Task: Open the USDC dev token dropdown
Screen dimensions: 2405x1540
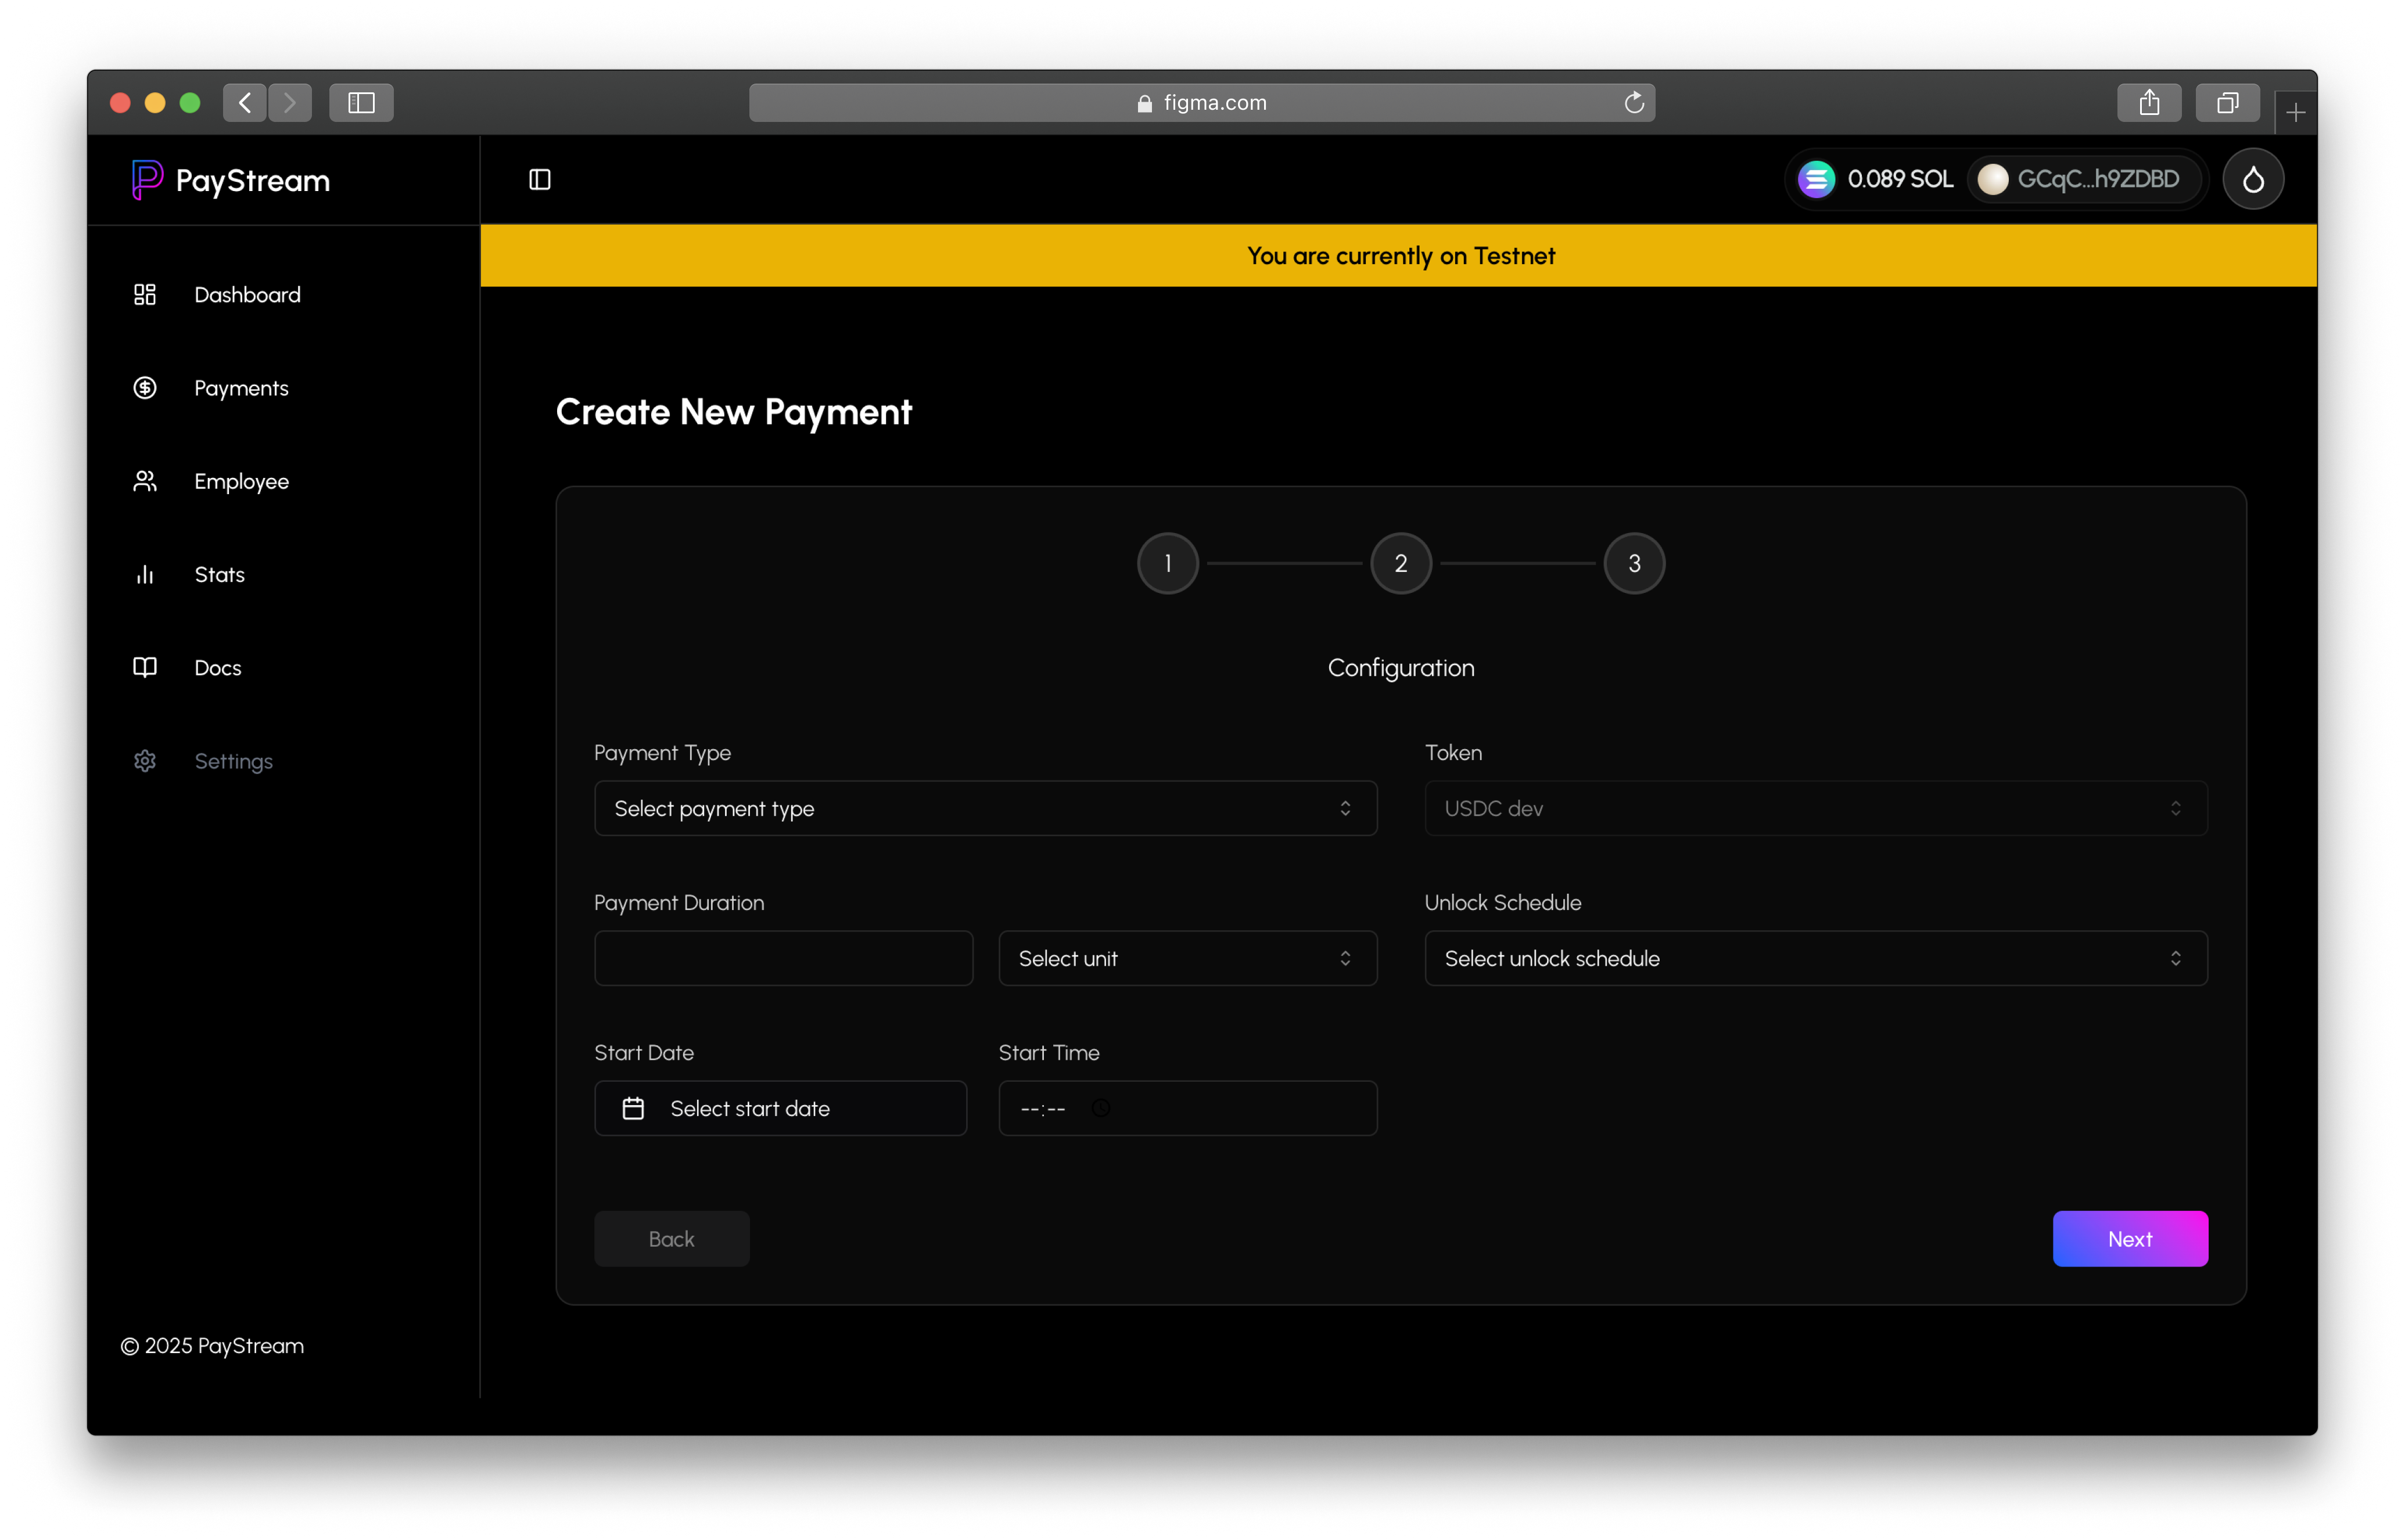Action: [1815, 808]
